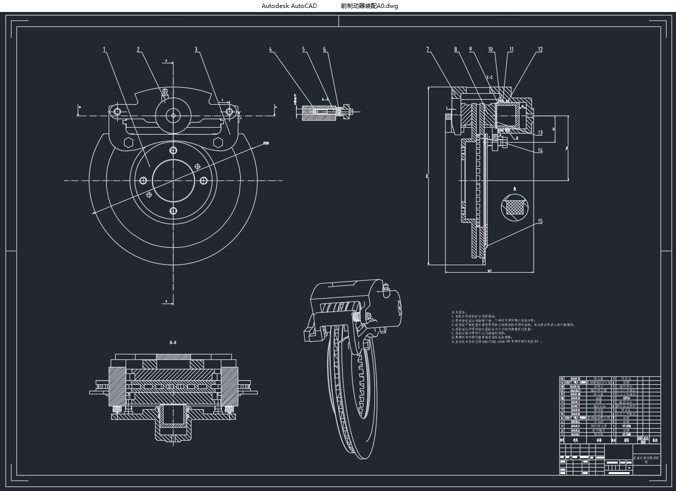Select callout number 5 near A-A section
The width and height of the screenshot is (676, 491).
[304, 49]
